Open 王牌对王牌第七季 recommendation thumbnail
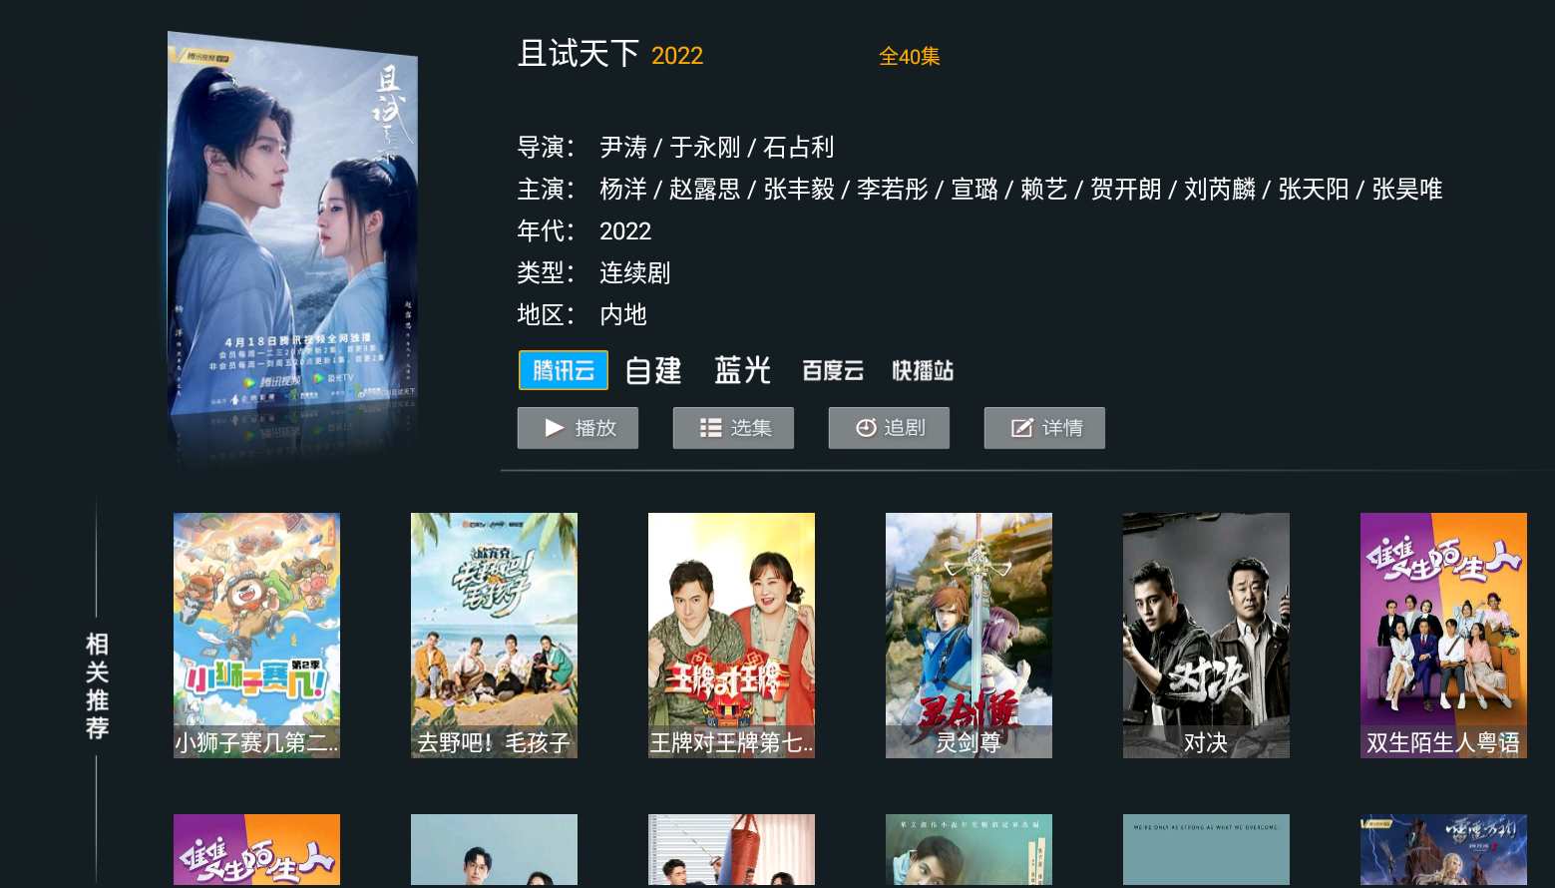1555x888 pixels. (731, 636)
